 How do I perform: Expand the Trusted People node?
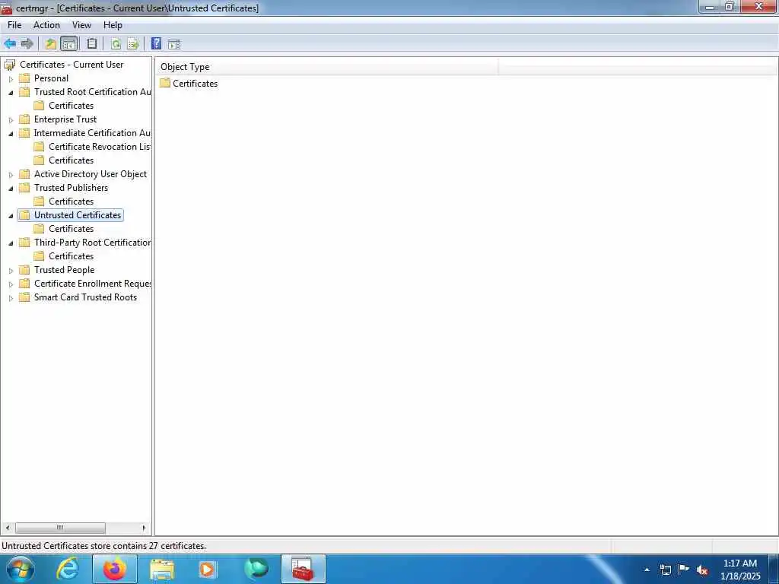[x=11, y=271]
